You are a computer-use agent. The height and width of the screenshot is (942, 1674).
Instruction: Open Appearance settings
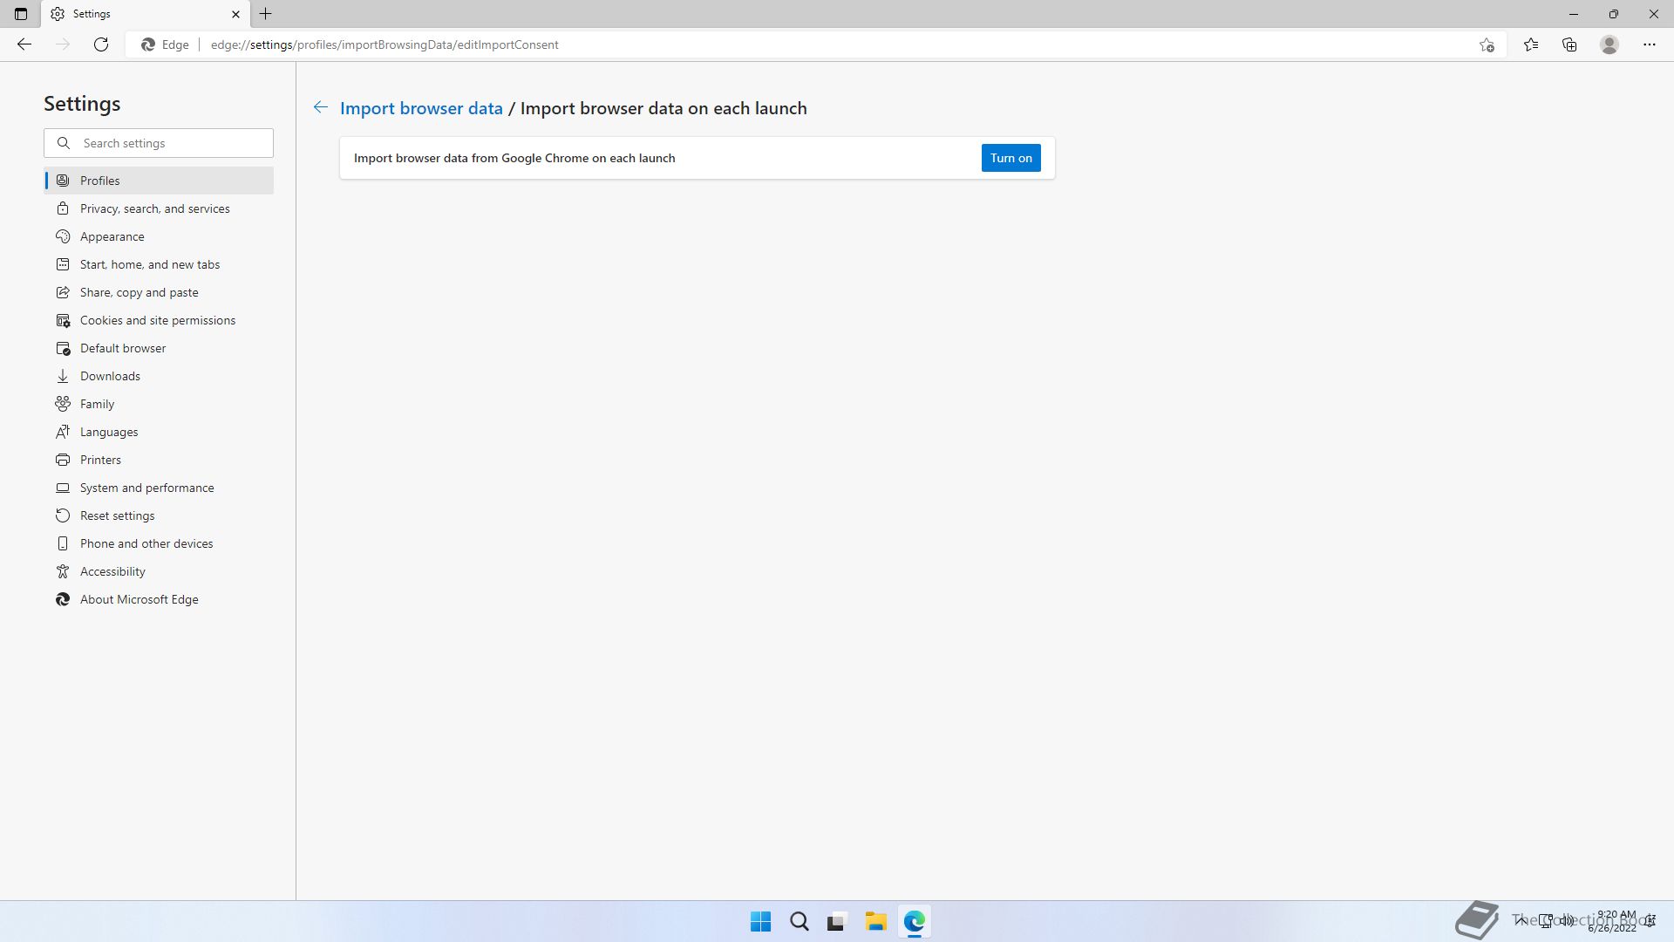(159, 236)
